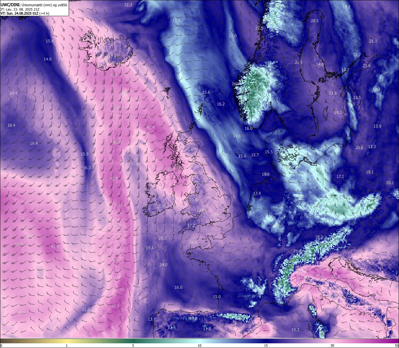Click the 15.7 value in the North Sea
The image size is (399, 348).
tap(255, 155)
